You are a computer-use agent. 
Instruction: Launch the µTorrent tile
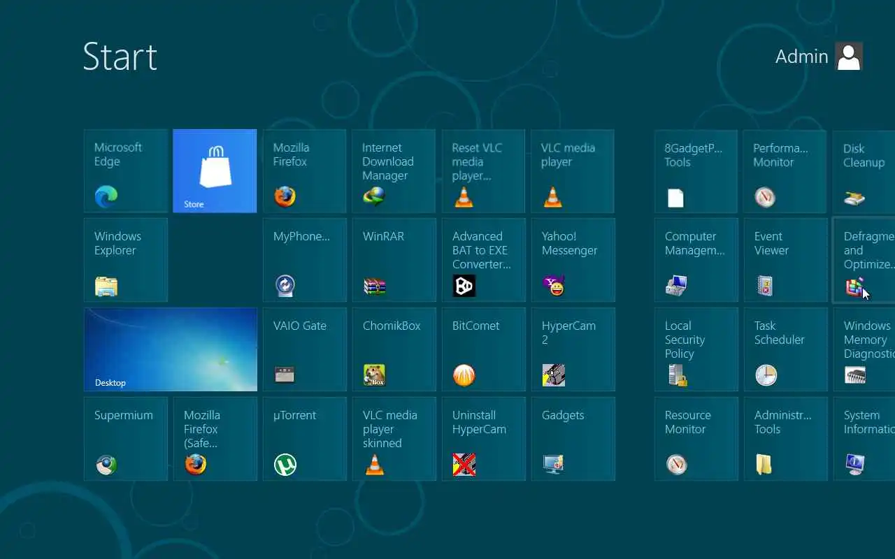pyautogui.click(x=304, y=439)
